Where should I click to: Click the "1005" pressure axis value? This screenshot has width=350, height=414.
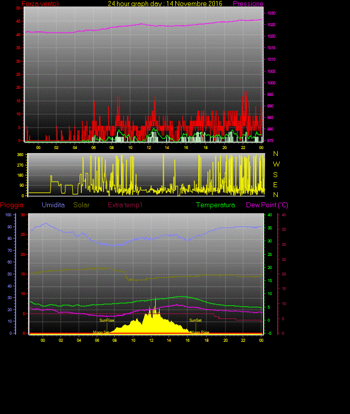click(271, 71)
